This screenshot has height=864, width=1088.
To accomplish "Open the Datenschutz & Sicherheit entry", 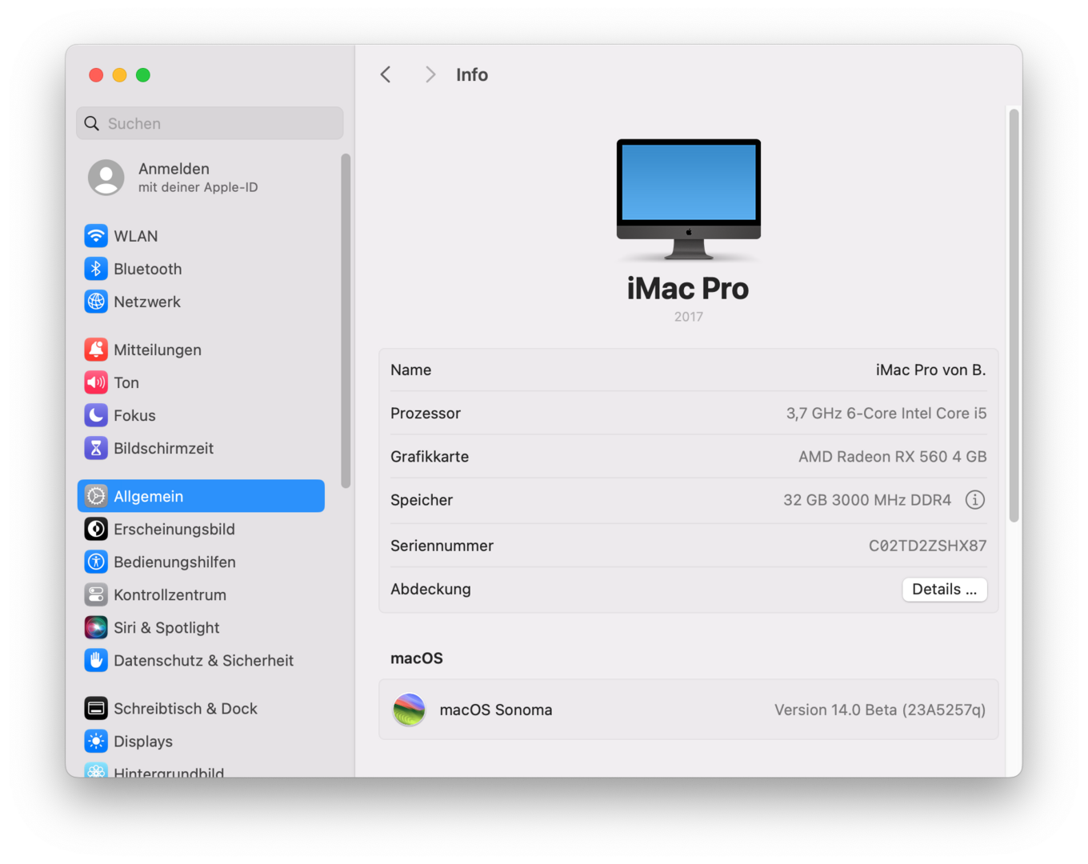I will pyautogui.click(x=201, y=660).
